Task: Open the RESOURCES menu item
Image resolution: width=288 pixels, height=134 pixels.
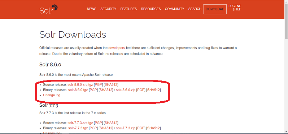Action: (151, 9)
